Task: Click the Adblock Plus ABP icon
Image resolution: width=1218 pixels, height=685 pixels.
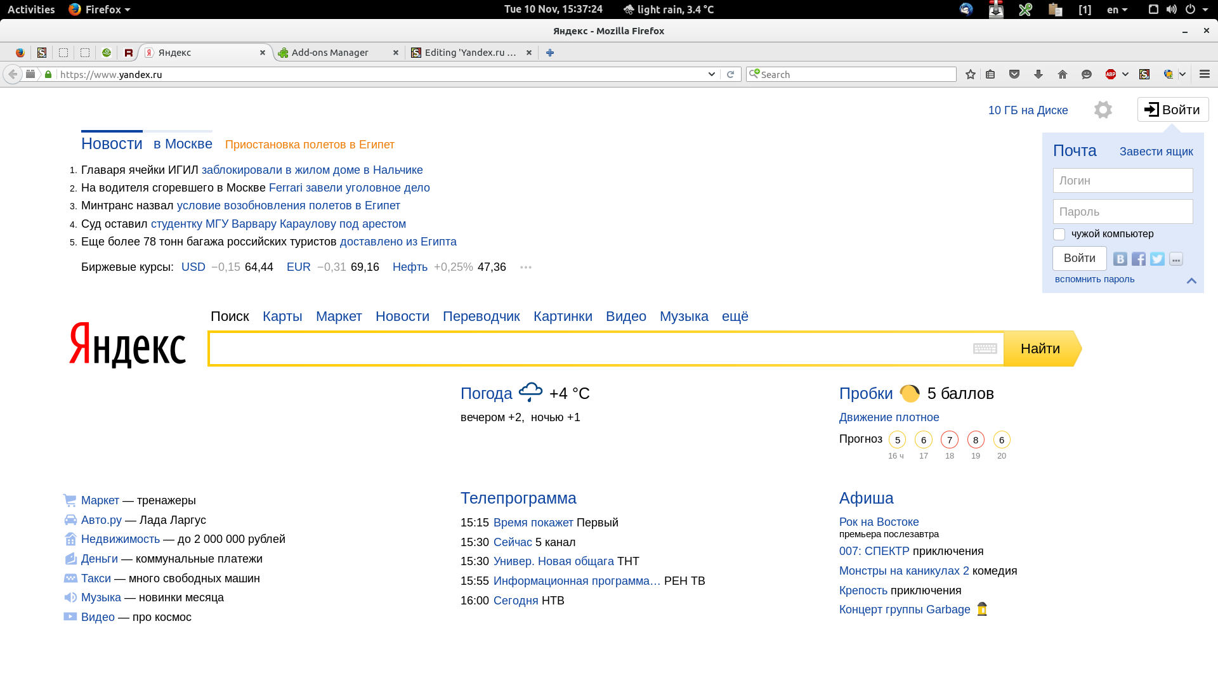Action: [1111, 74]
